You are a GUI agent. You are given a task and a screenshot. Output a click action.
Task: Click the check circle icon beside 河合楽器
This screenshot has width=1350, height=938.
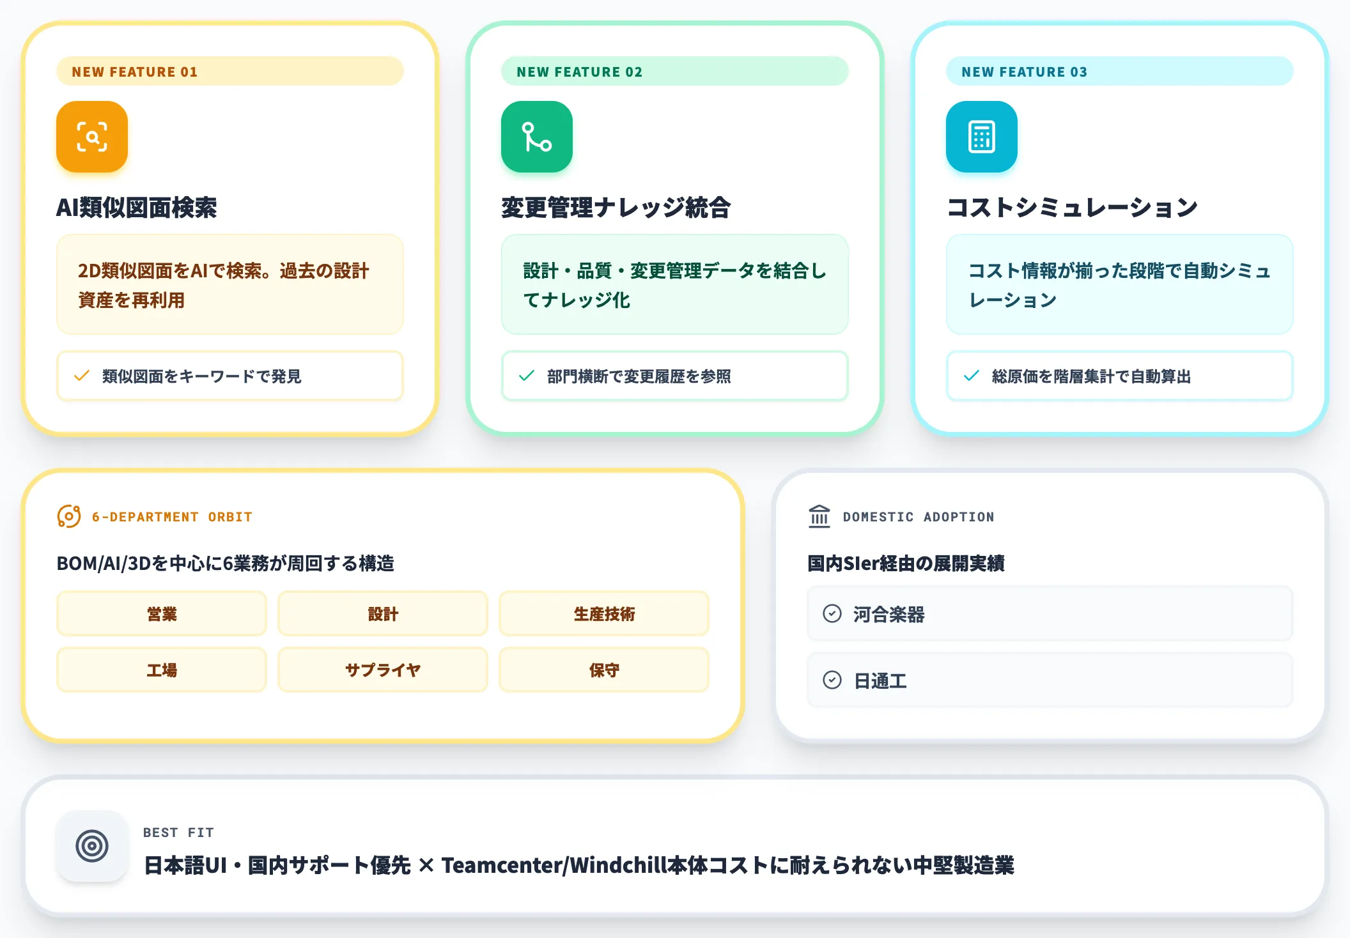pyautogui.click(x=832, y=614)
